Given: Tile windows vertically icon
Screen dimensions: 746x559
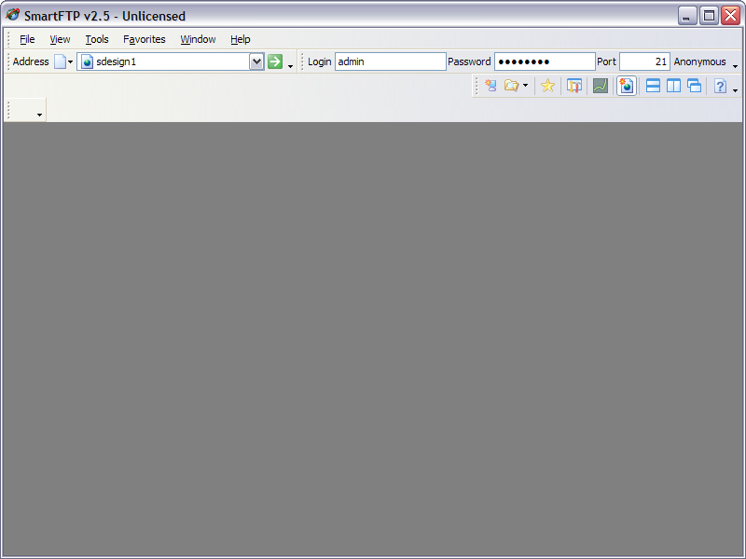Looking at the screenshot, I should (673, 86).
